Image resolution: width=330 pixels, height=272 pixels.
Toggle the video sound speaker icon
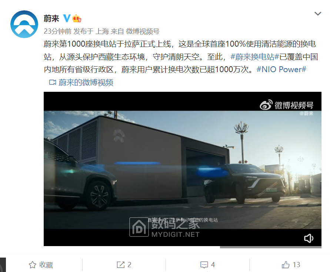coord(309,238)
